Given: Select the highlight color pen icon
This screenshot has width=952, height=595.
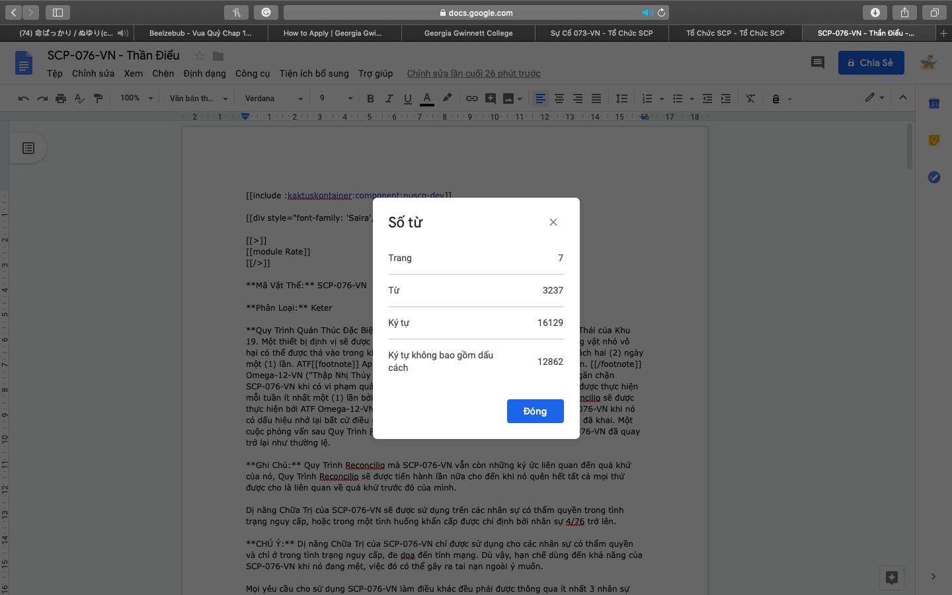Looking at the screenshot, I should click(447, 98).
